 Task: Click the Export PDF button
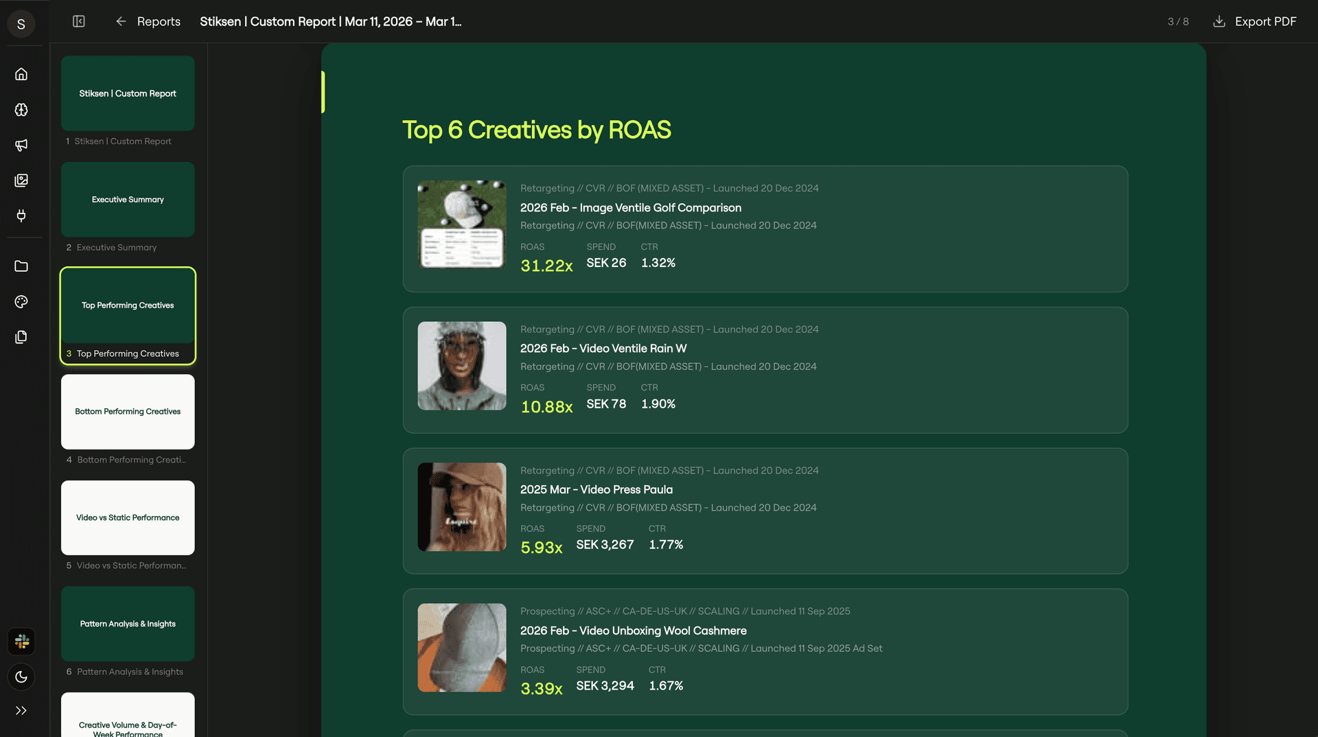1255,21
